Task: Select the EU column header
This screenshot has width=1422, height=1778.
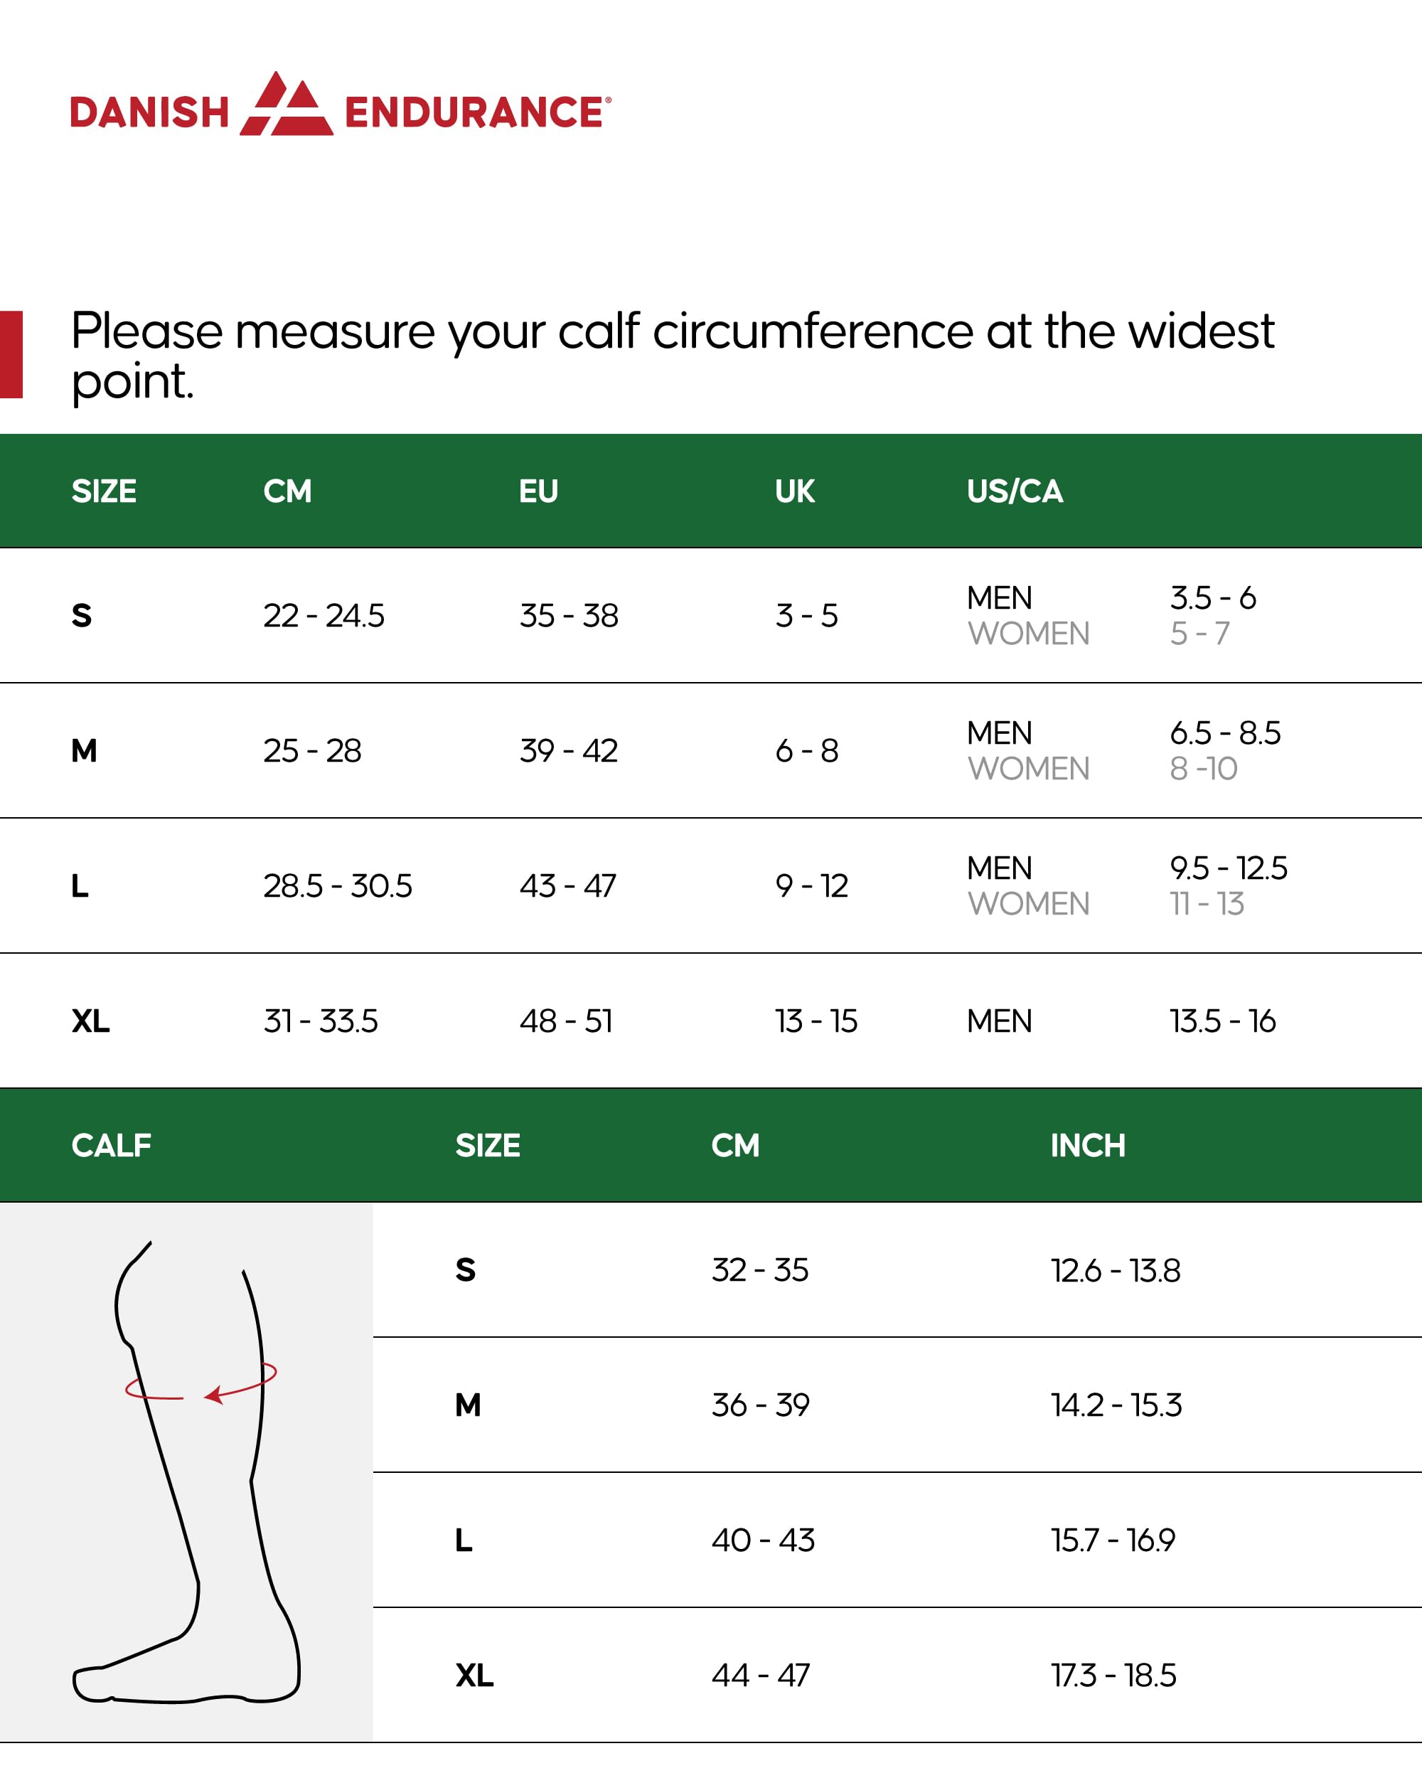Action: click(538, 491)
